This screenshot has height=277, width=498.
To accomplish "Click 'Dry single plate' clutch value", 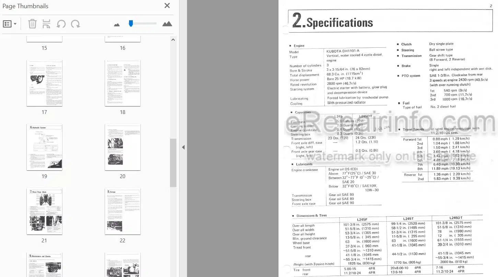I will click(441, 44).
